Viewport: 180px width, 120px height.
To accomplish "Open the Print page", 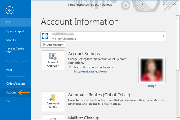I will tap(16, 70).
